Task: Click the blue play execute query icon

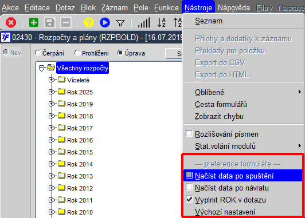Action: pyautogui.click(x=105, y=22)
